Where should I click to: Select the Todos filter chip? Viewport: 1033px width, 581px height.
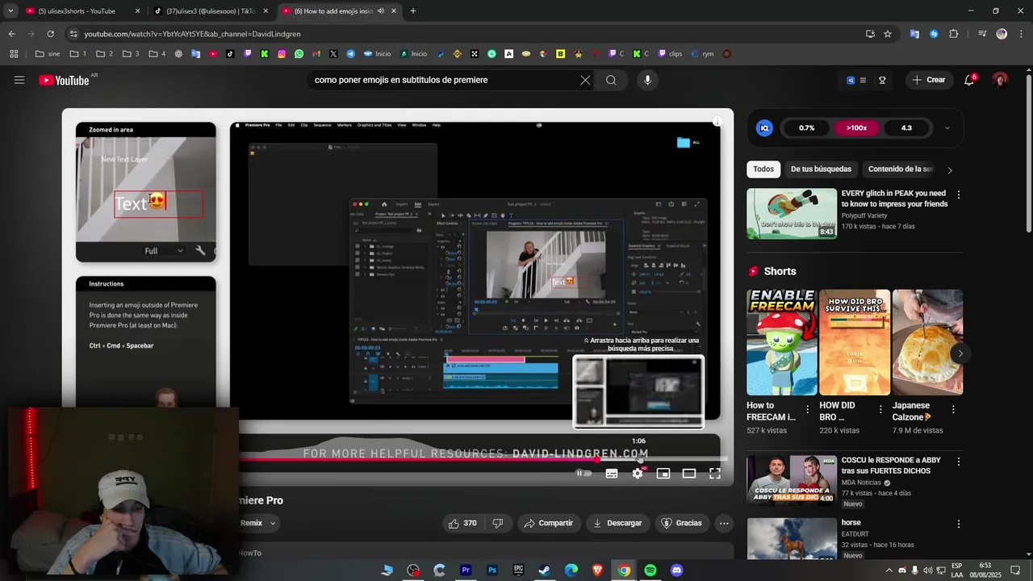click(763, 169)
